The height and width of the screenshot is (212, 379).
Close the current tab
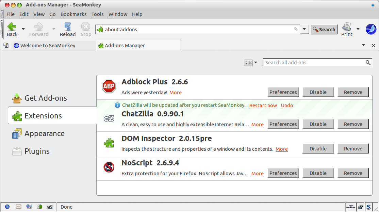coord(374,46)
